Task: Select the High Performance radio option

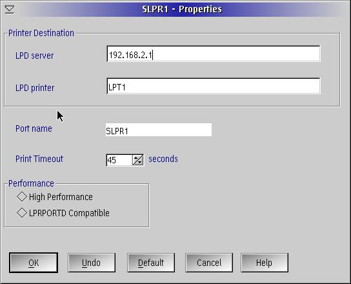Action: (22, 197)
